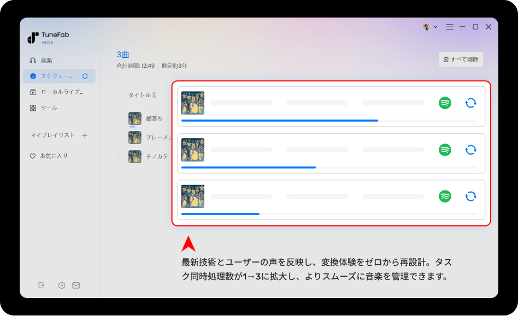Image resolution: width=518 pixels, height=316 pixels.
Task: Click the すべて削除 button
Action: [461, 59]
